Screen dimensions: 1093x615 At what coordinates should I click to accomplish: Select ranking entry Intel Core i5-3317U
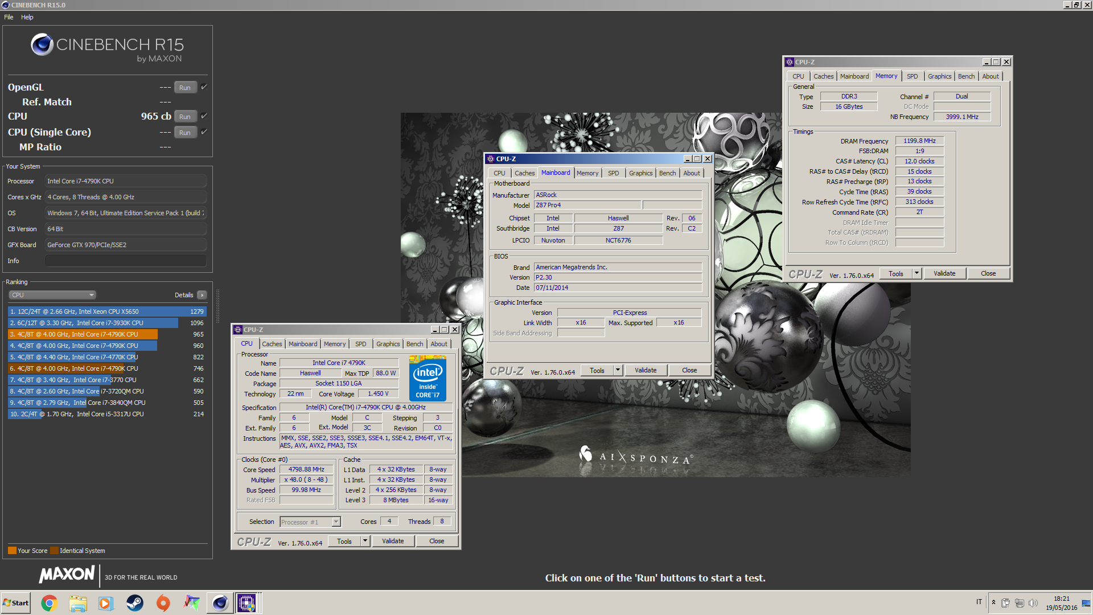click(x=107, y=414)
